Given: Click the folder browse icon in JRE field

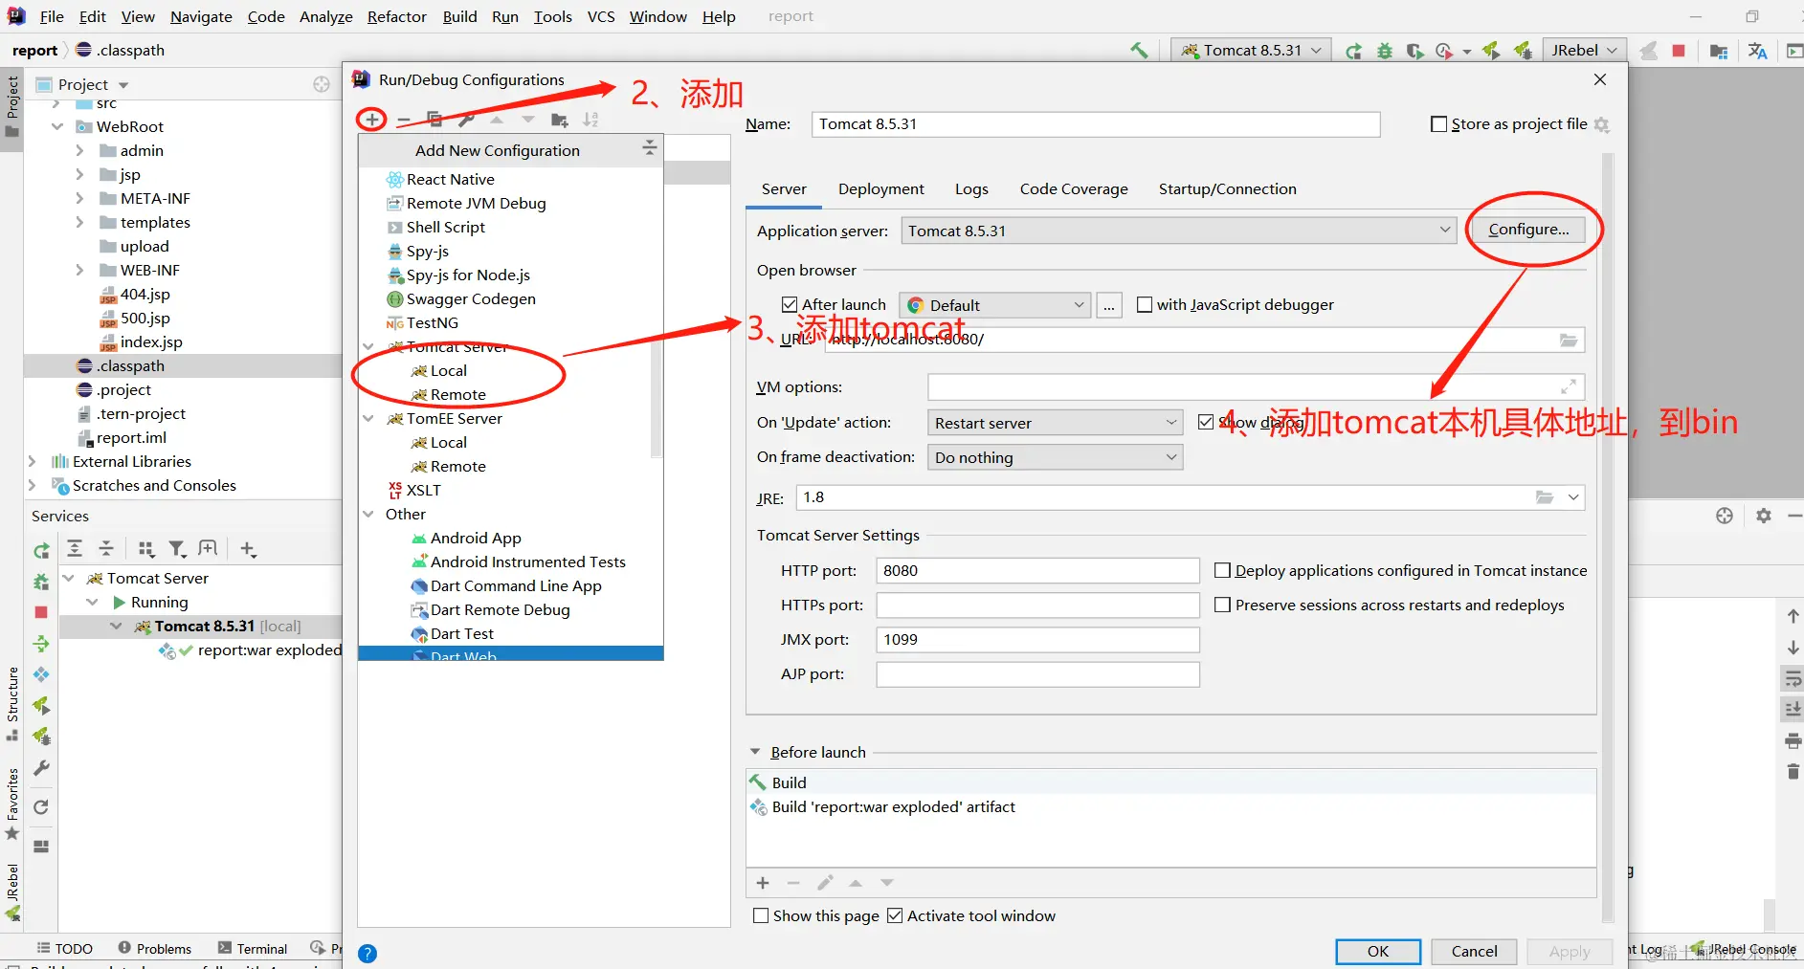Looking at the screenshot, I should (1545, 497).
